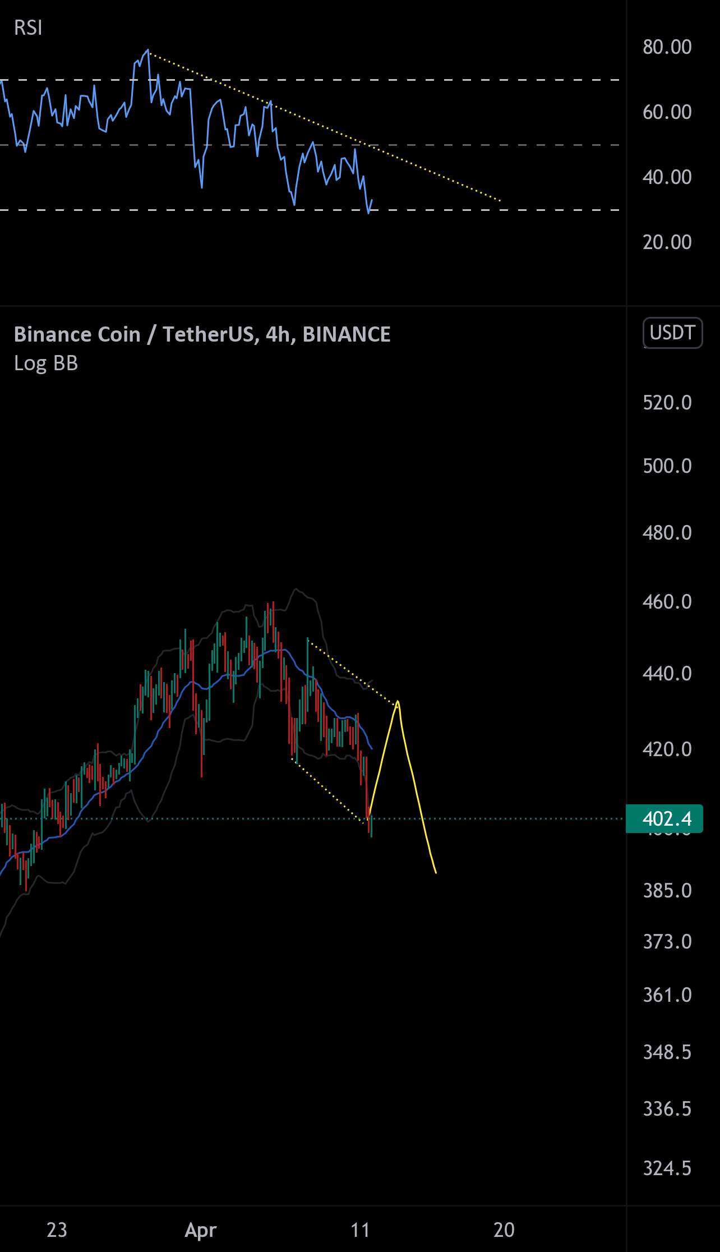Select the RSI indicator label
Screen dimensions: 720x1252
(28, 28)
